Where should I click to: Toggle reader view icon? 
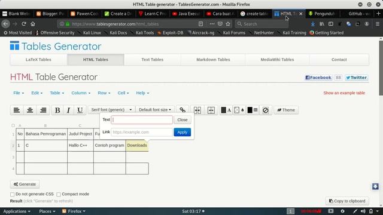(x=201, y=24)
